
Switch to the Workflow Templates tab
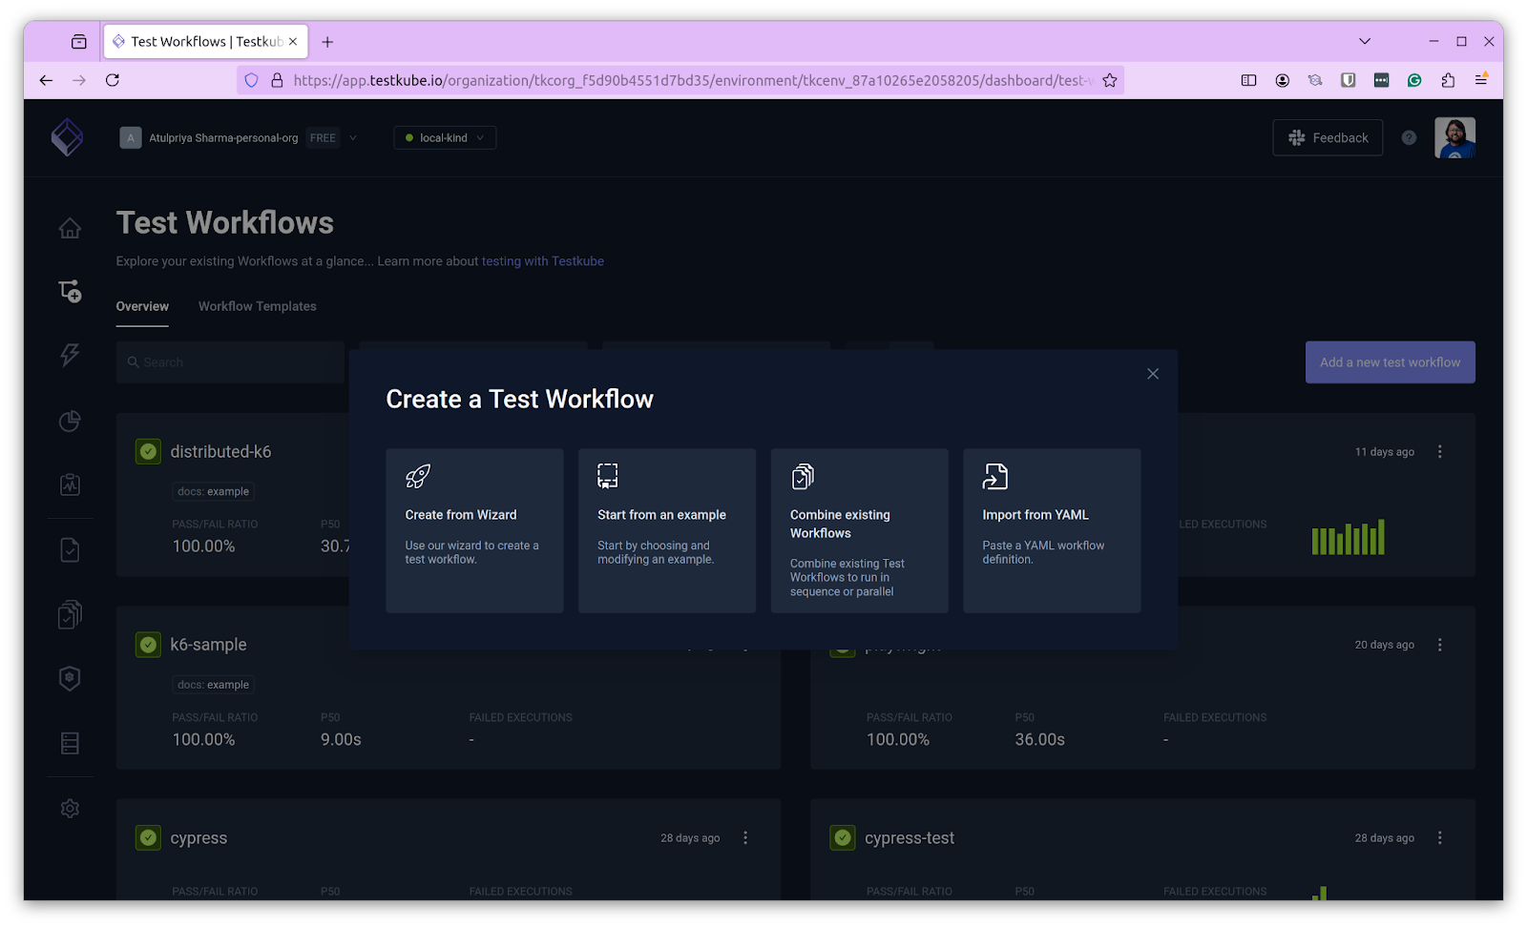tap(258, 306)
